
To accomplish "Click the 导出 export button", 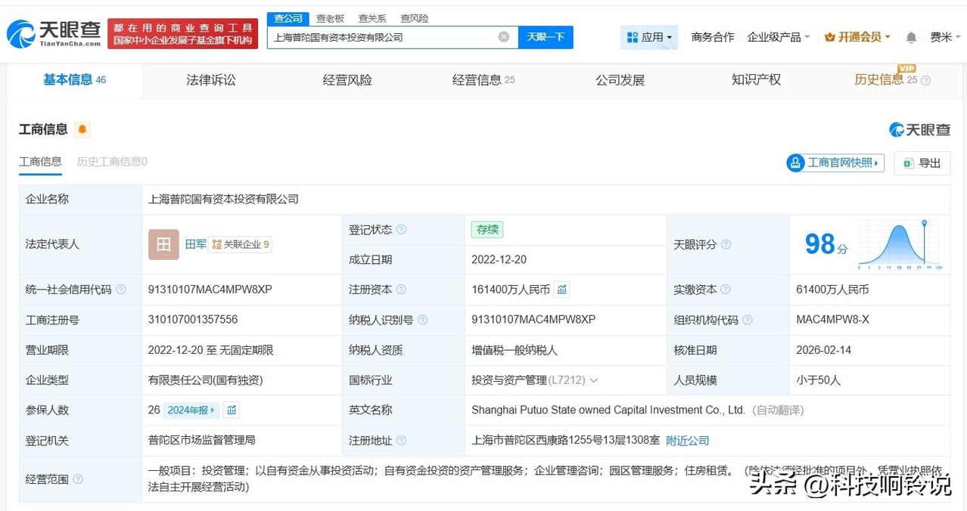I will pyautogui.click(x=922, y=163).
